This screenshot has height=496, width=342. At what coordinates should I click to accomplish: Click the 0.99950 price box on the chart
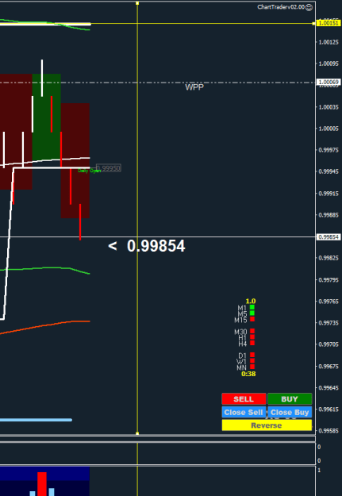(x=109, y=168)
